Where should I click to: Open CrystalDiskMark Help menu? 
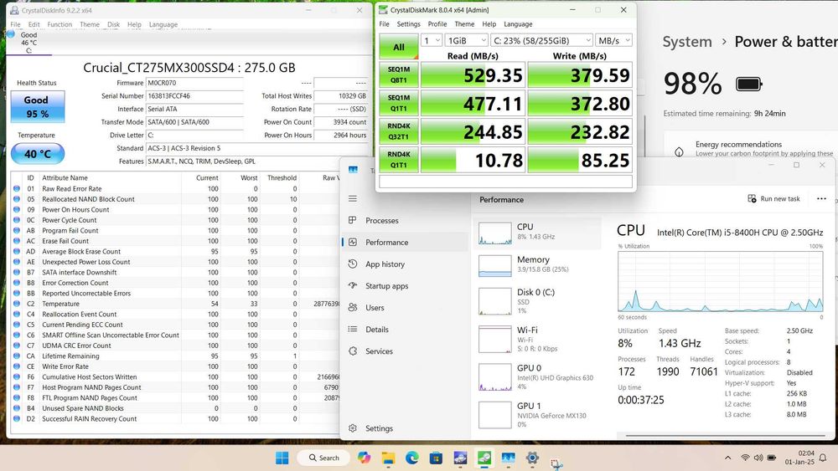coord(489,24)
